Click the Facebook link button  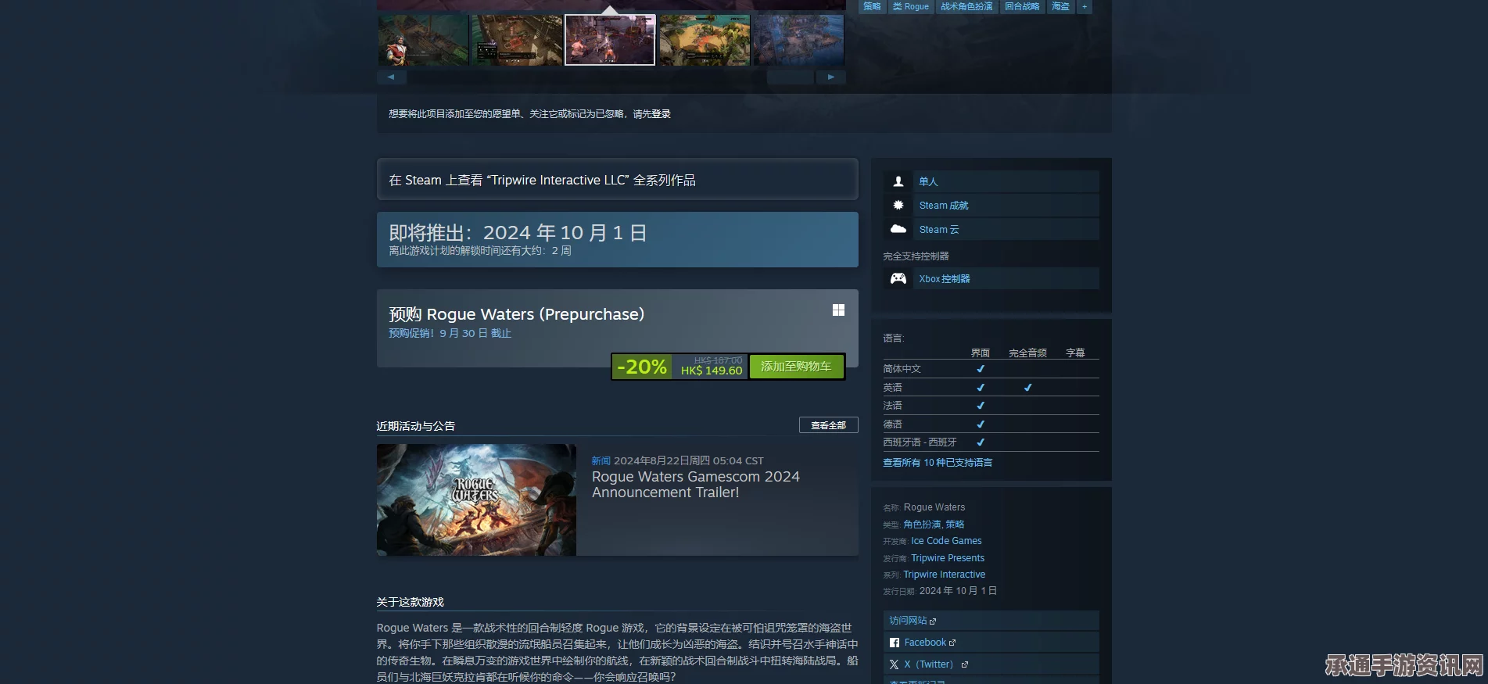click(991, 643)
